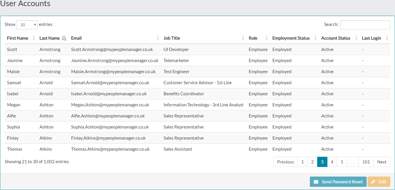Navigate to page 1
This screenshot has width=395, height=190.
[x=302, y=162]
